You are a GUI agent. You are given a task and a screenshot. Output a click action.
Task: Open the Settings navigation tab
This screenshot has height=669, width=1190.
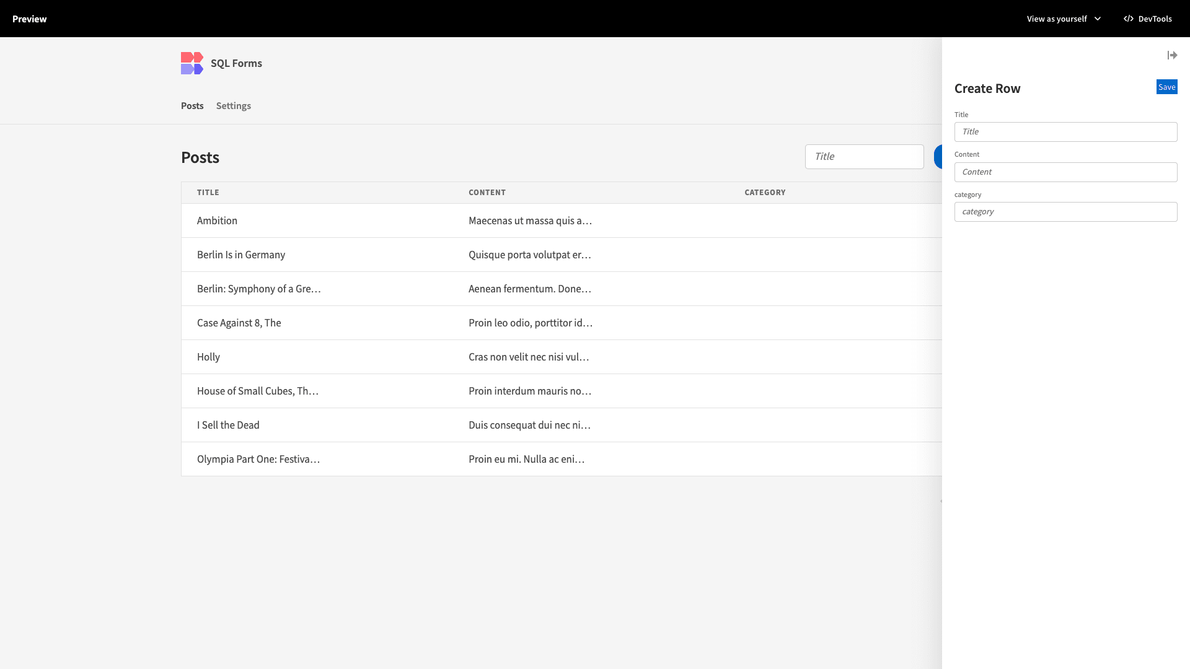click(x=234, y=106)
